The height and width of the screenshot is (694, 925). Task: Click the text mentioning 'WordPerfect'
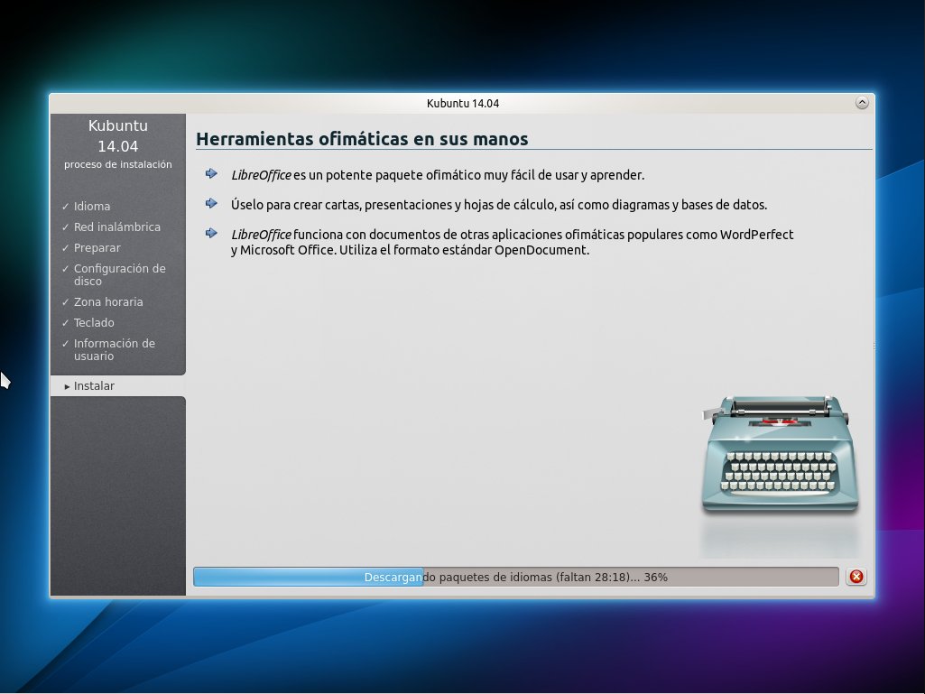pyautogui.click(x=757, y=235)
